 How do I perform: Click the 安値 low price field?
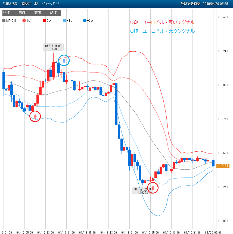point(39,13)
